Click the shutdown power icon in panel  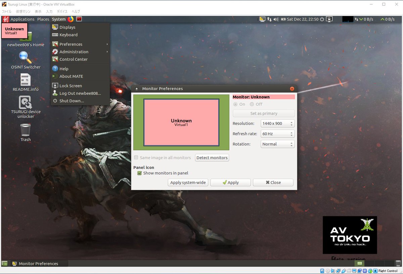(322, 19)
